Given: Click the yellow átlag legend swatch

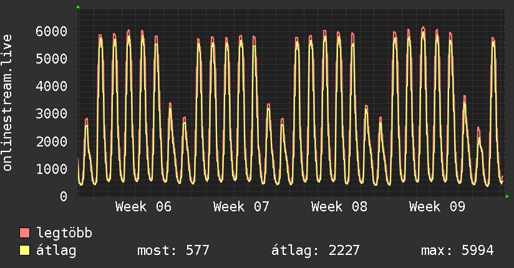Looking at the screenshot, I should click(24, 250).
